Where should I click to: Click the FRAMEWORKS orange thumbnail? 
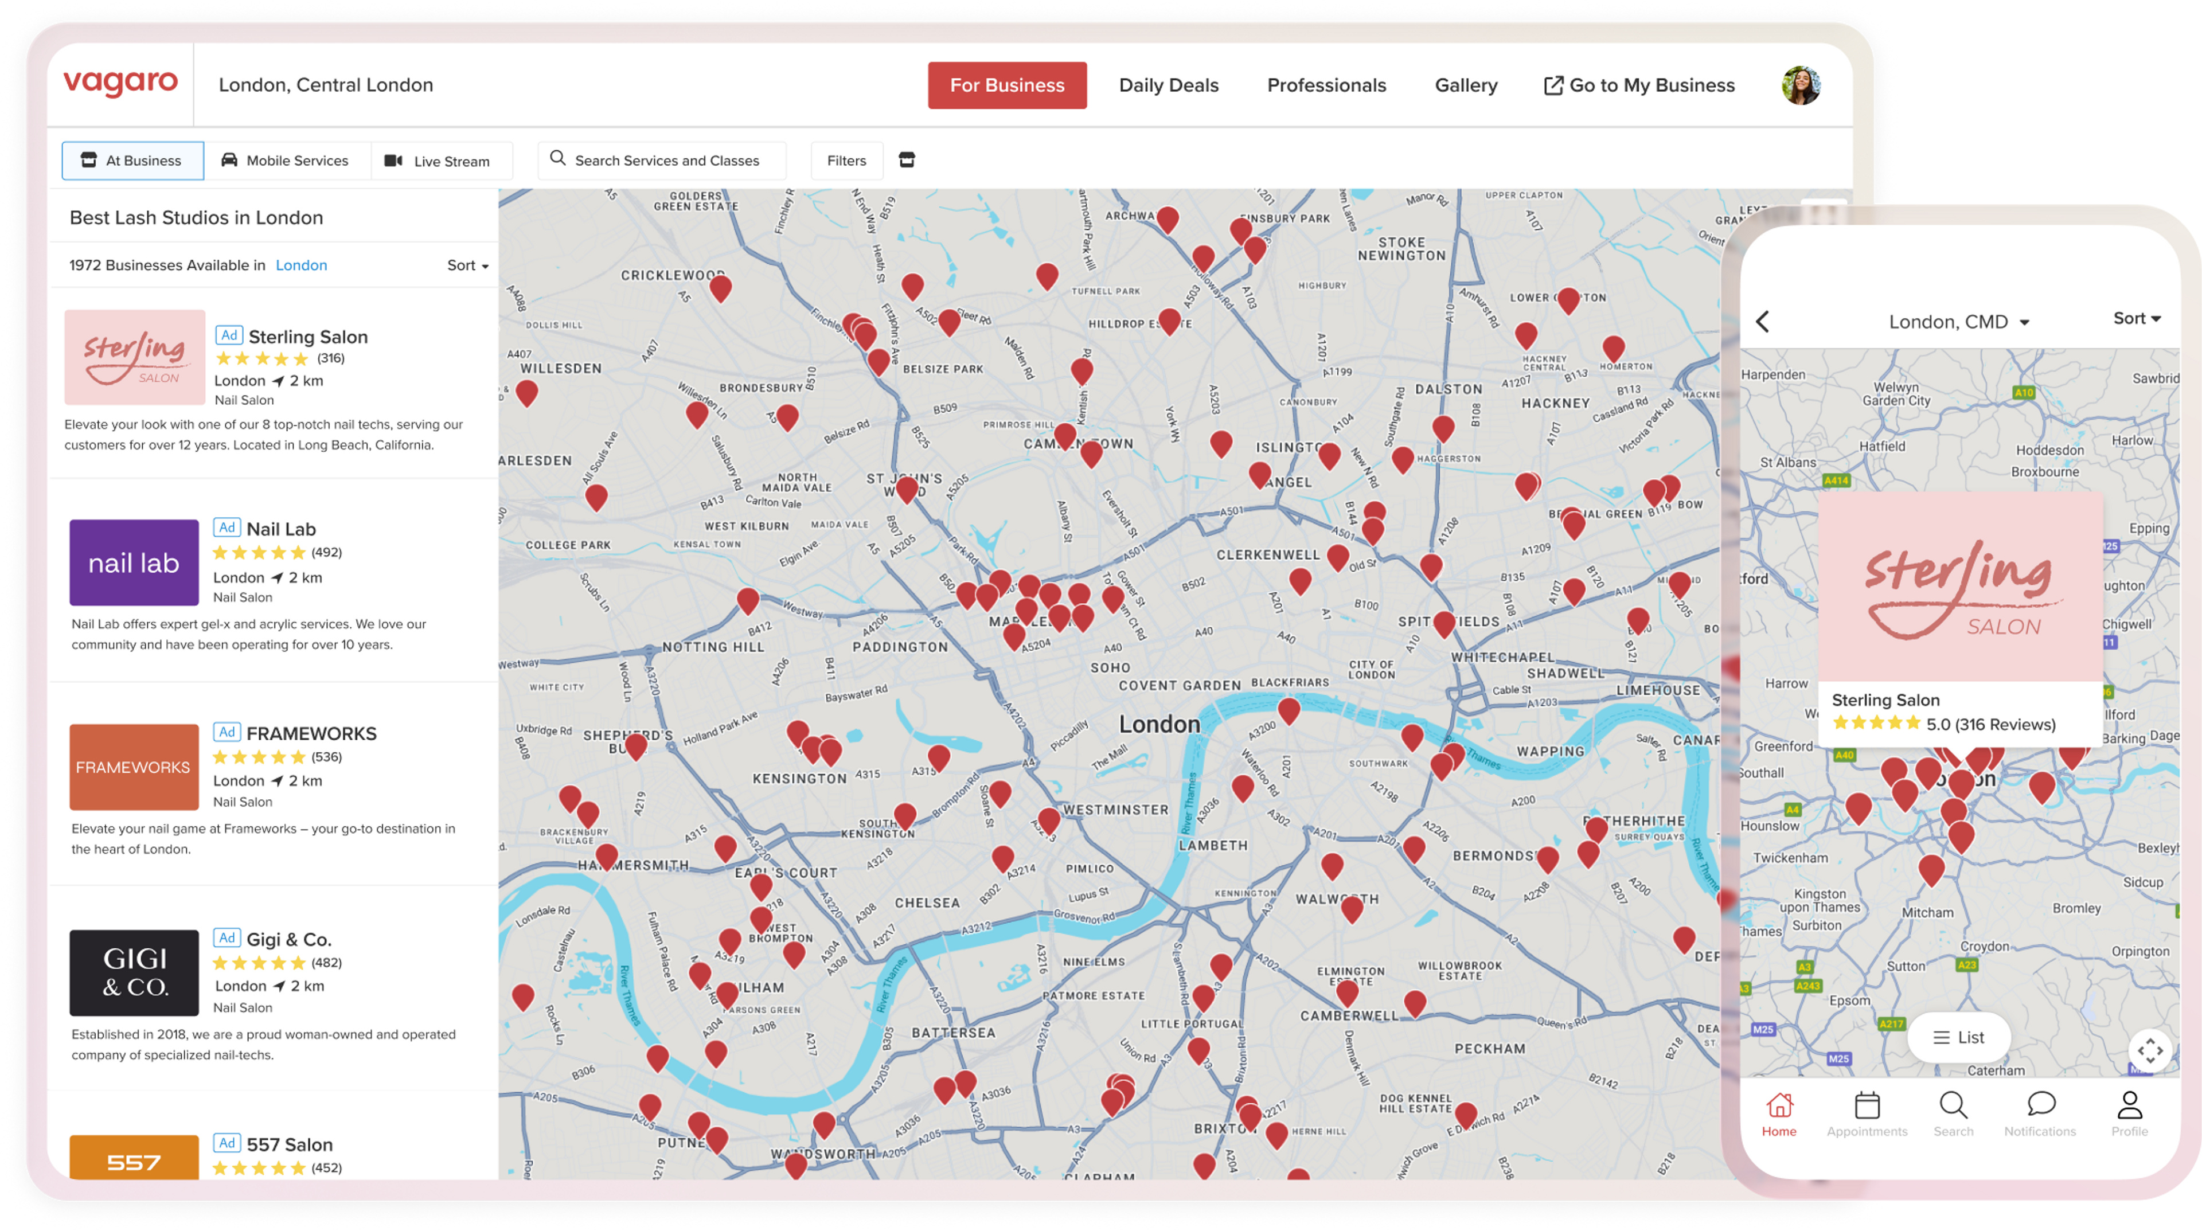tap(134, 767)
